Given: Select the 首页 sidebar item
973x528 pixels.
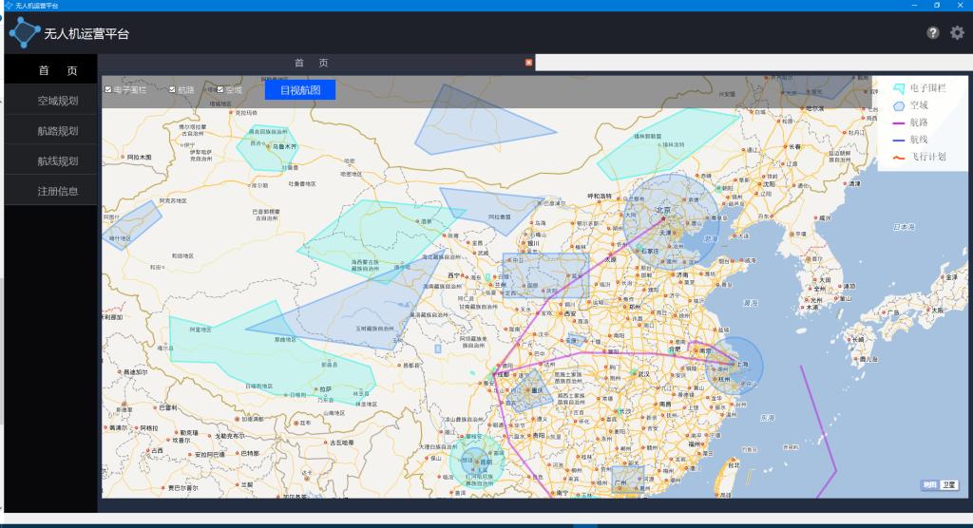Looking at the screenshot, I should tap(58, 71).
